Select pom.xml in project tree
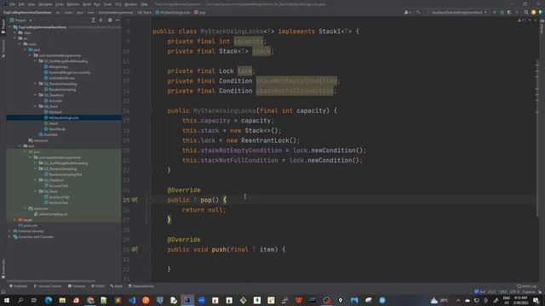The image size is (545, 306). click(30, 225)
